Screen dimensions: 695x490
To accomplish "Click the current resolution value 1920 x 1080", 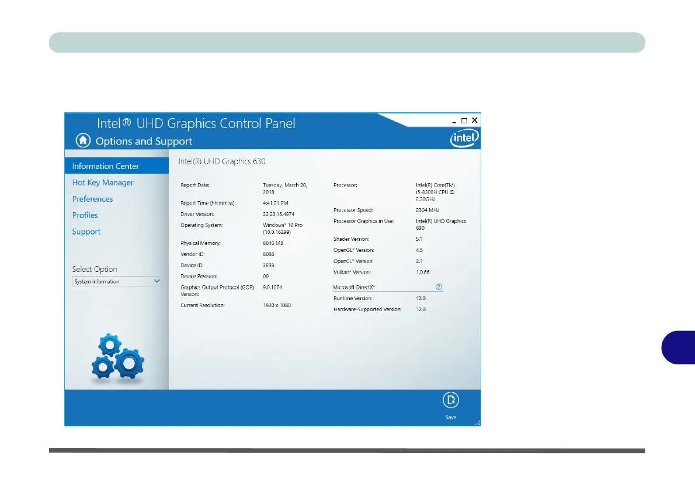I will (277, 305).
